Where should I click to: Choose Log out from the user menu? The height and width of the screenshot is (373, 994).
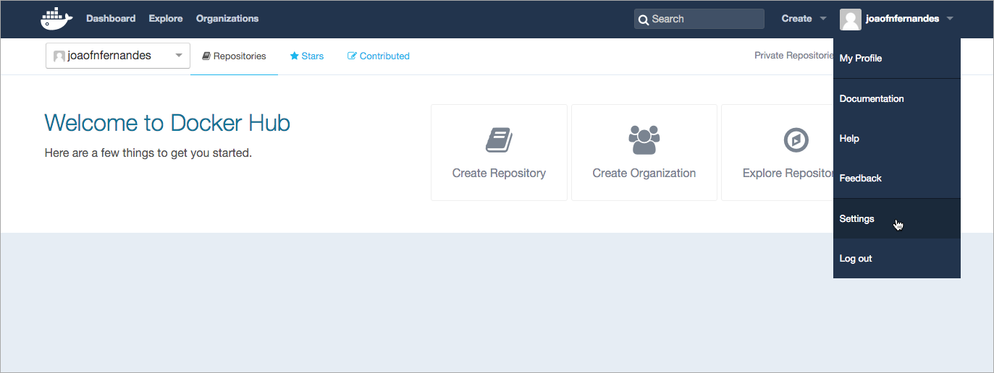click(x=856, y=258)
